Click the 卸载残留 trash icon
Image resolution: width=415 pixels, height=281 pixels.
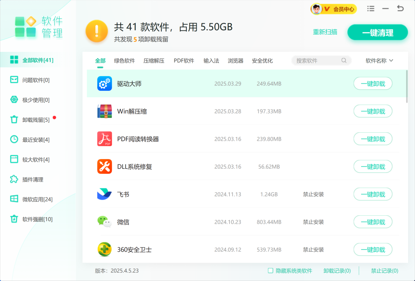[14, 120]
